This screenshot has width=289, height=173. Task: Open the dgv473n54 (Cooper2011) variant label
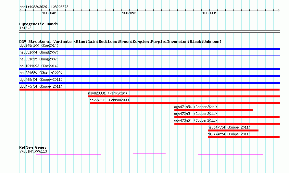click(195, 120)
